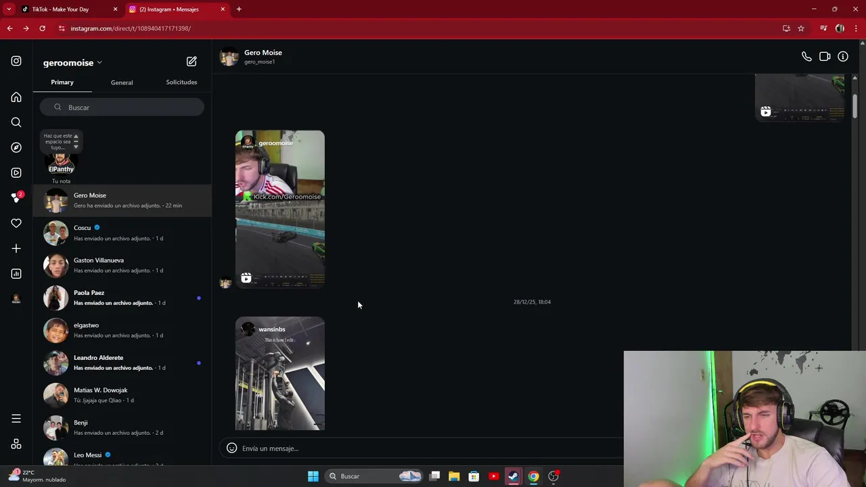Create a new post with plus icon

16,248
